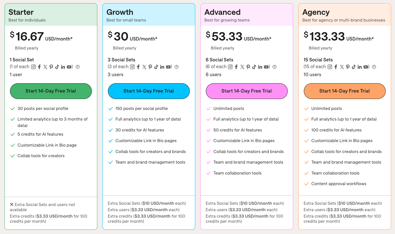The image size is (395, 234).
Task: Click the help question mark in Growth plan
Action: 177,67
